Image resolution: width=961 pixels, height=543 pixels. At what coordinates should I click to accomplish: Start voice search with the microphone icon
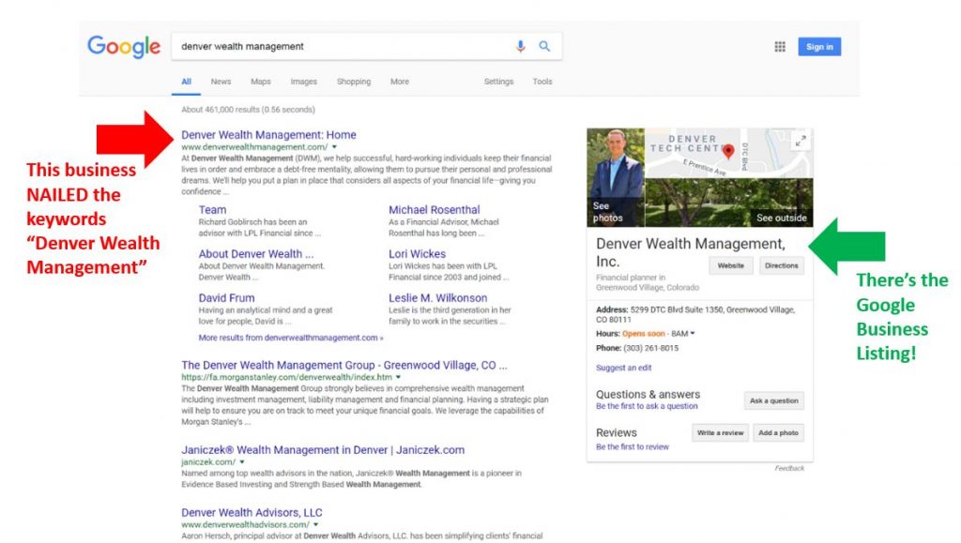pyautogui.click(x=522, y=44)
